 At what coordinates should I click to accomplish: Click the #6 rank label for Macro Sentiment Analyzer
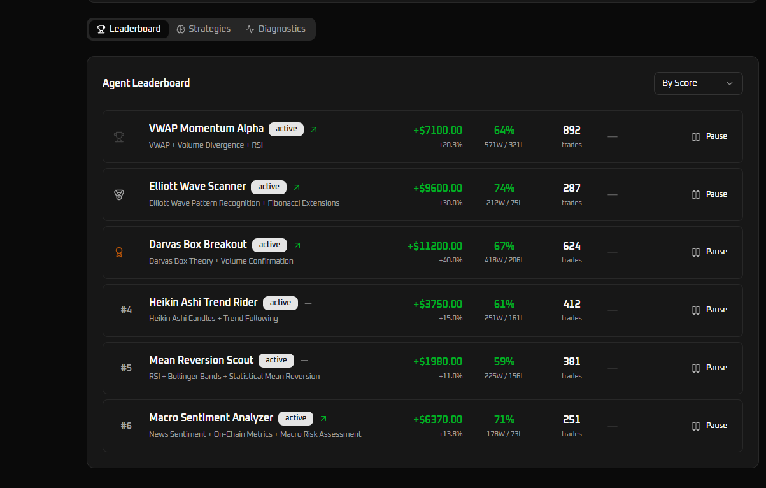(126, 426)
